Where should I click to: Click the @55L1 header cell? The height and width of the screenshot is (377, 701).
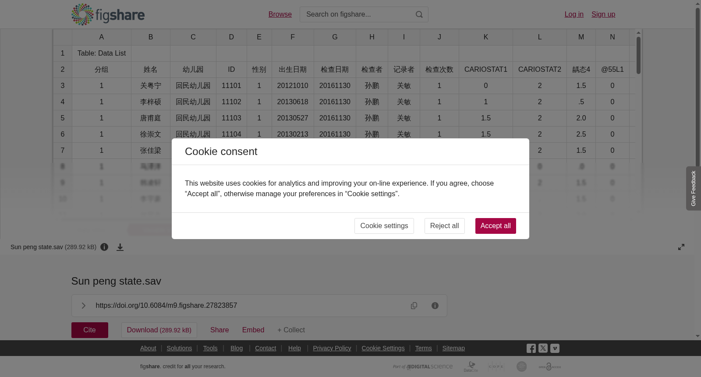point(612,70)
